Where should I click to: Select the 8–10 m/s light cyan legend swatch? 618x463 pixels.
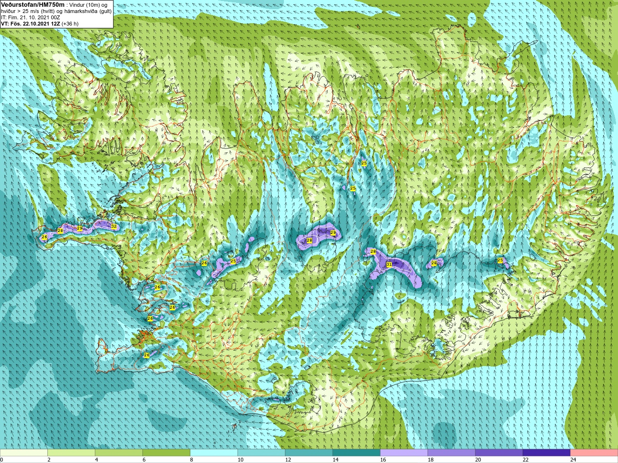(214, 453)
